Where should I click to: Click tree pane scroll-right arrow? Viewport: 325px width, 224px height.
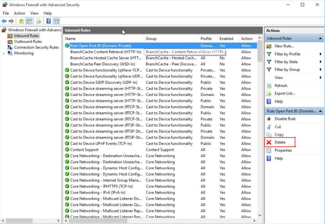click(x=58, y=221)
